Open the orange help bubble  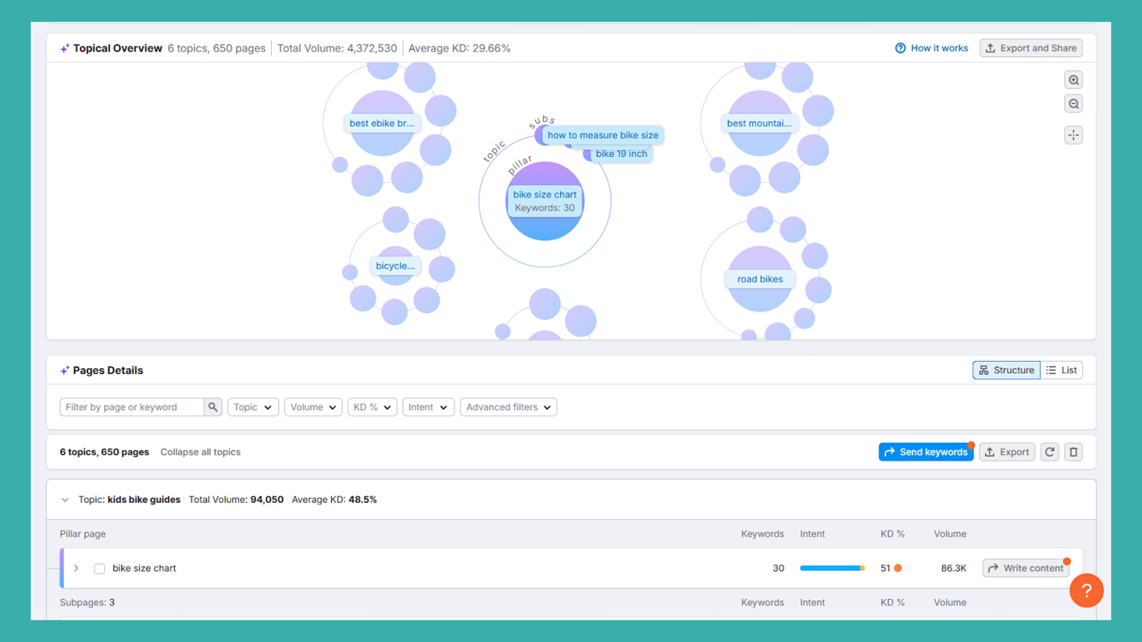(1086, 590)
